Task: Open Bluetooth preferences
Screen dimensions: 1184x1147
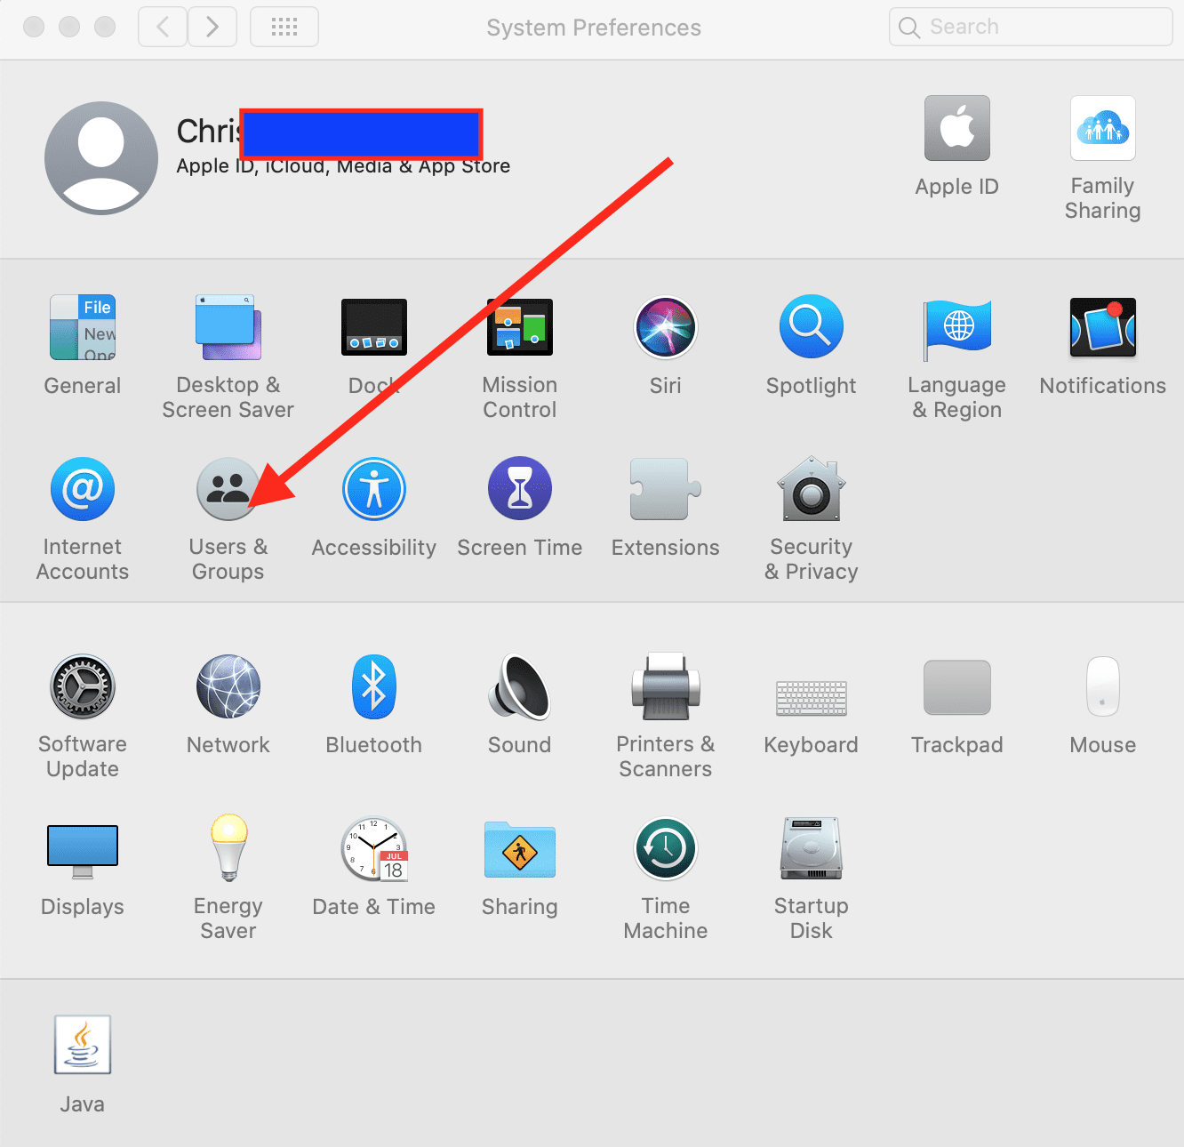Action: click(373, 687)
